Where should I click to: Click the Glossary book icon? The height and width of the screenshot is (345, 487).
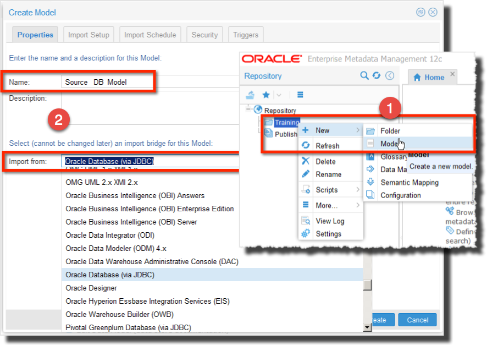pos(370,156)
